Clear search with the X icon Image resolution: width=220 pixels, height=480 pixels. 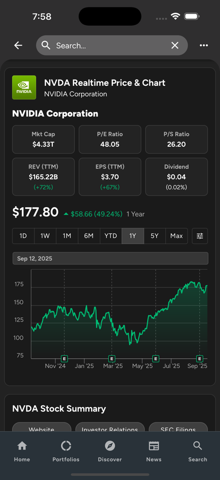[175, 45]
